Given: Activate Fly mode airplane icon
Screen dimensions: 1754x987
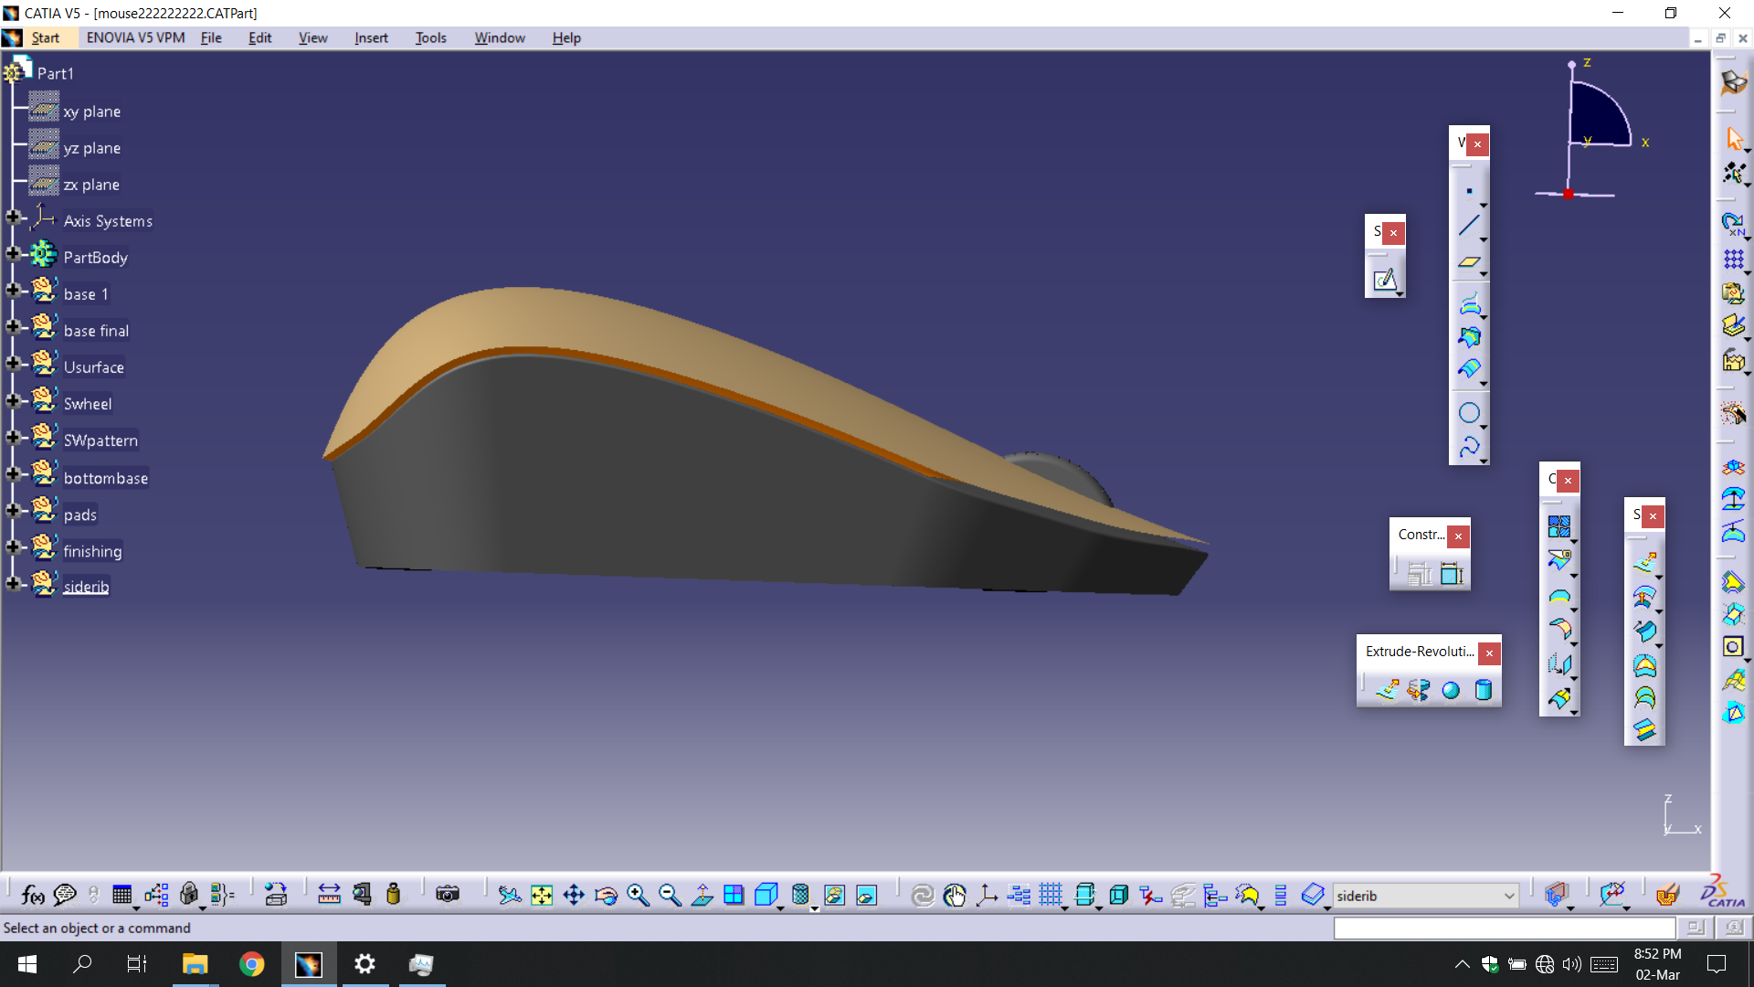Looking at the screenshot, I should coord(509,896).
